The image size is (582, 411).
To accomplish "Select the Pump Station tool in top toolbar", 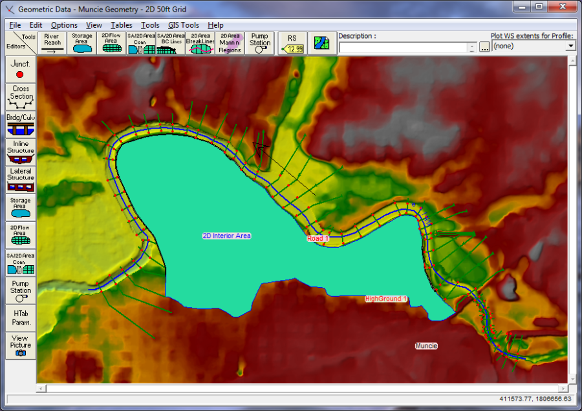I will point(259,43).
